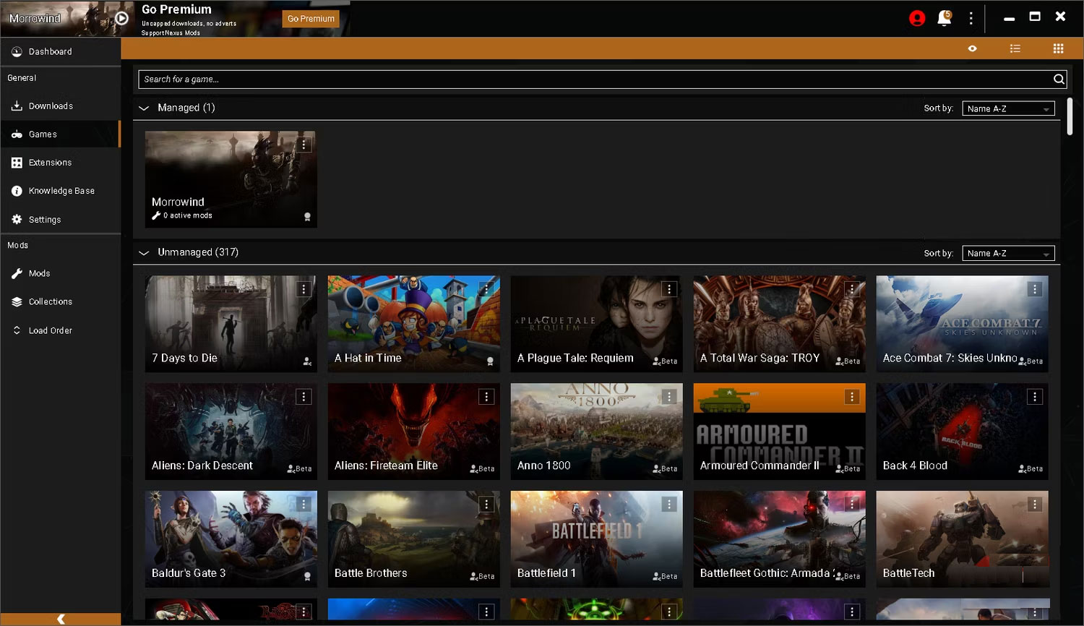This screenshot has width=1084, height=626.
Task: Collapse the Unmanaged games section
Action: click(143, 252)
